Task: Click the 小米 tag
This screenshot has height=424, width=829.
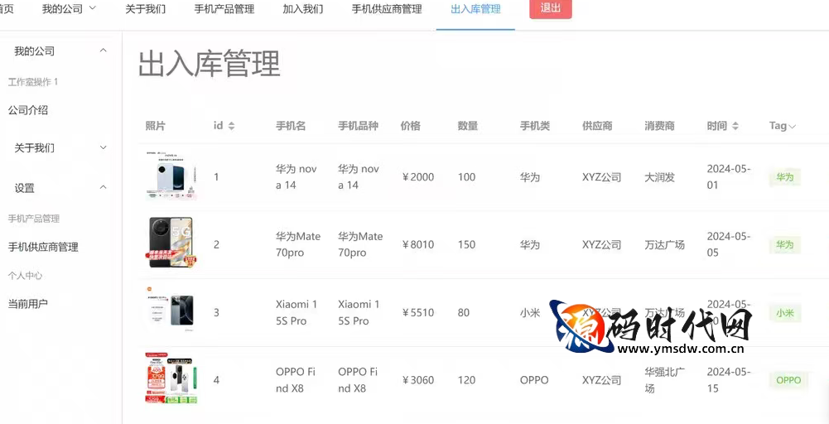Action: click(784, 312)
